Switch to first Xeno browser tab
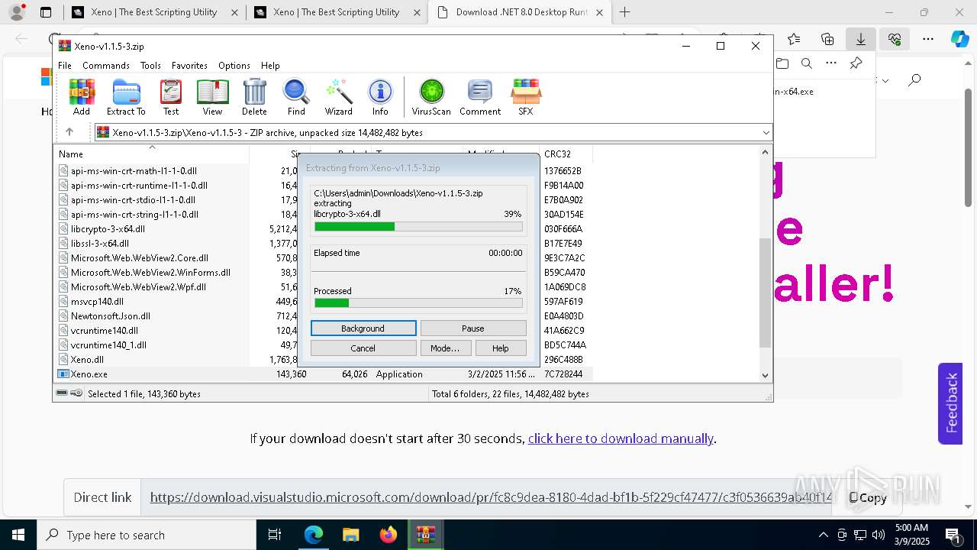This screenshot has width=977, height=550. point(153,12)
